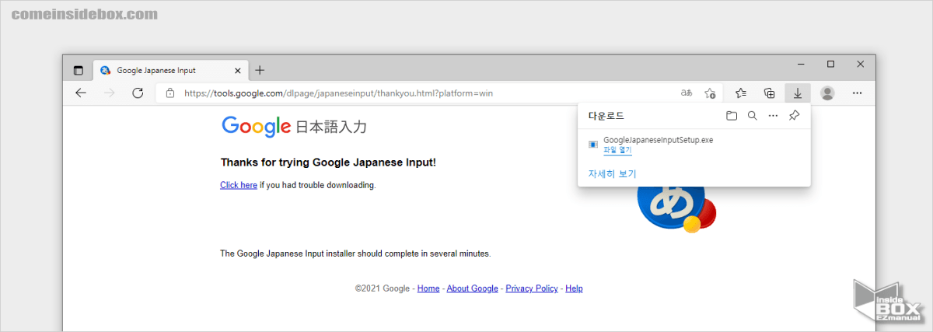Open the Privacy Policy footer link

click(x=532, y=288)
